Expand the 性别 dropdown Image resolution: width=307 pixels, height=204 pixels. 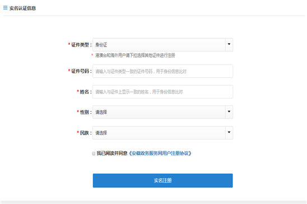pyautogui.click(x=162, y=112)
